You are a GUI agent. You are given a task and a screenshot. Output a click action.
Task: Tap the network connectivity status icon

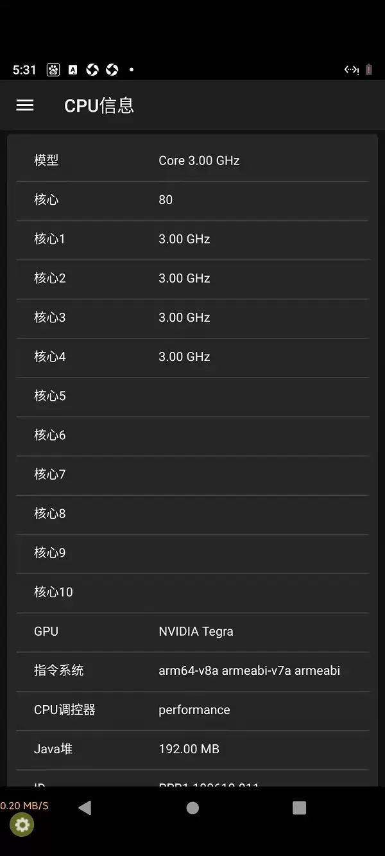click(x=351, y=70)
